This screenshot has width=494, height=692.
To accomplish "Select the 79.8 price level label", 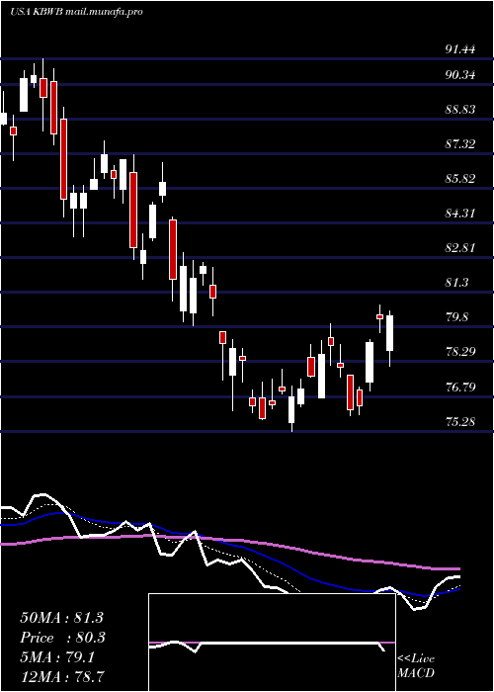I will pos(456,317).
